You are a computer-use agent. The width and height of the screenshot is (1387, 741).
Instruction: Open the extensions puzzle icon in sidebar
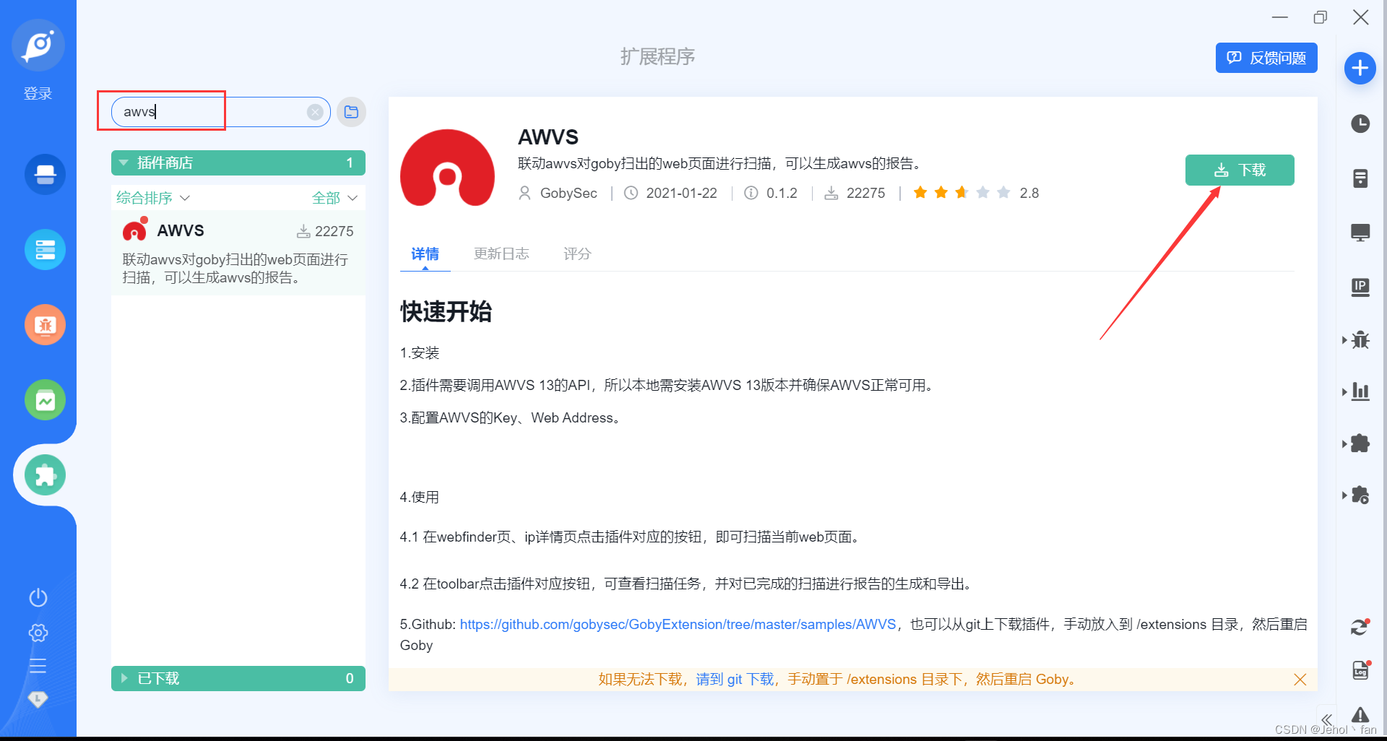point(45,474)
